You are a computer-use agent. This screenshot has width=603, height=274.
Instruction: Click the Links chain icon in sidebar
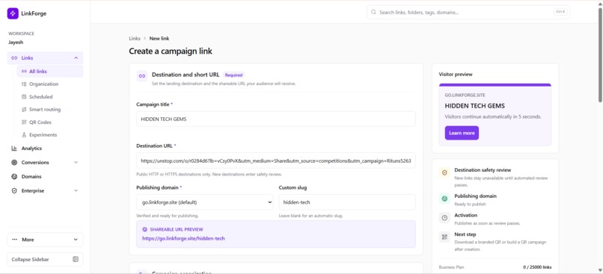[x=14, y=58]
